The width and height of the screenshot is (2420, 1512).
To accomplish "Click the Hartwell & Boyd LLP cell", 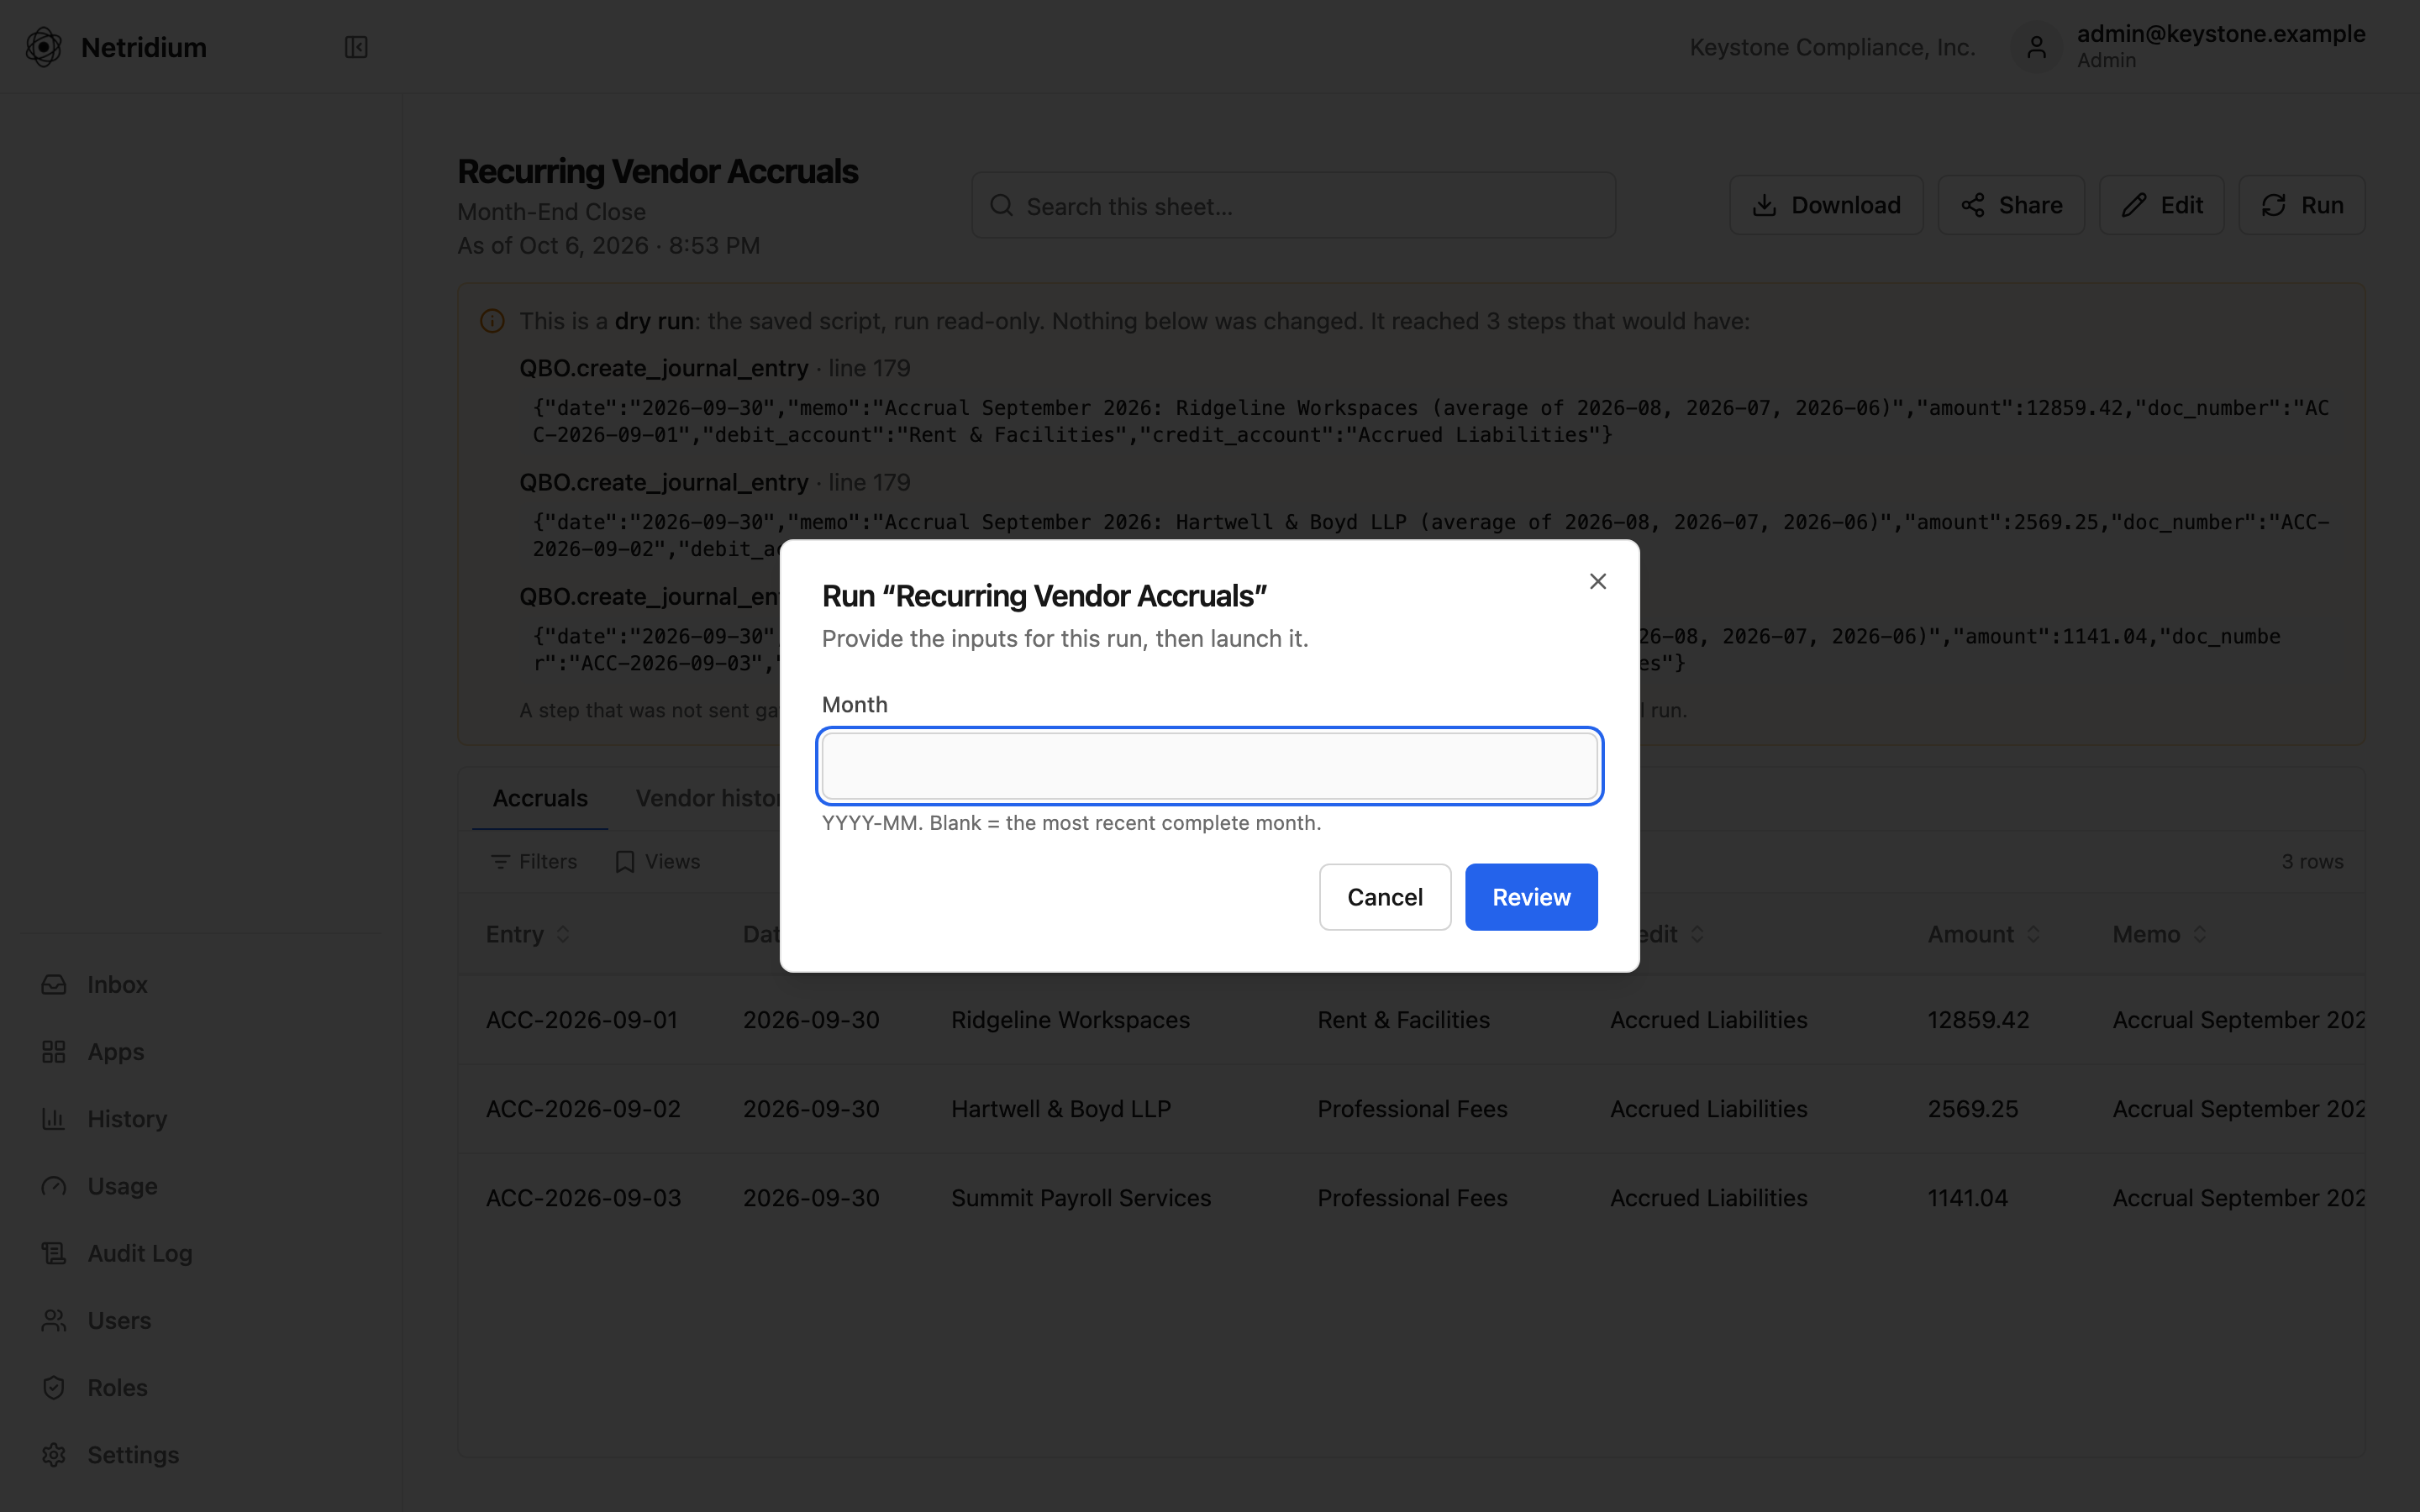I will tap(1061, 1109).
